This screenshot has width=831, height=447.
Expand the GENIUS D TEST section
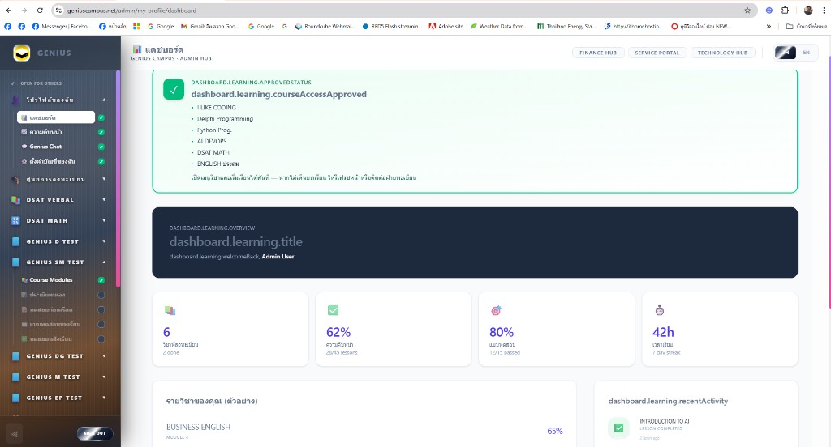(x=104, y=241)
